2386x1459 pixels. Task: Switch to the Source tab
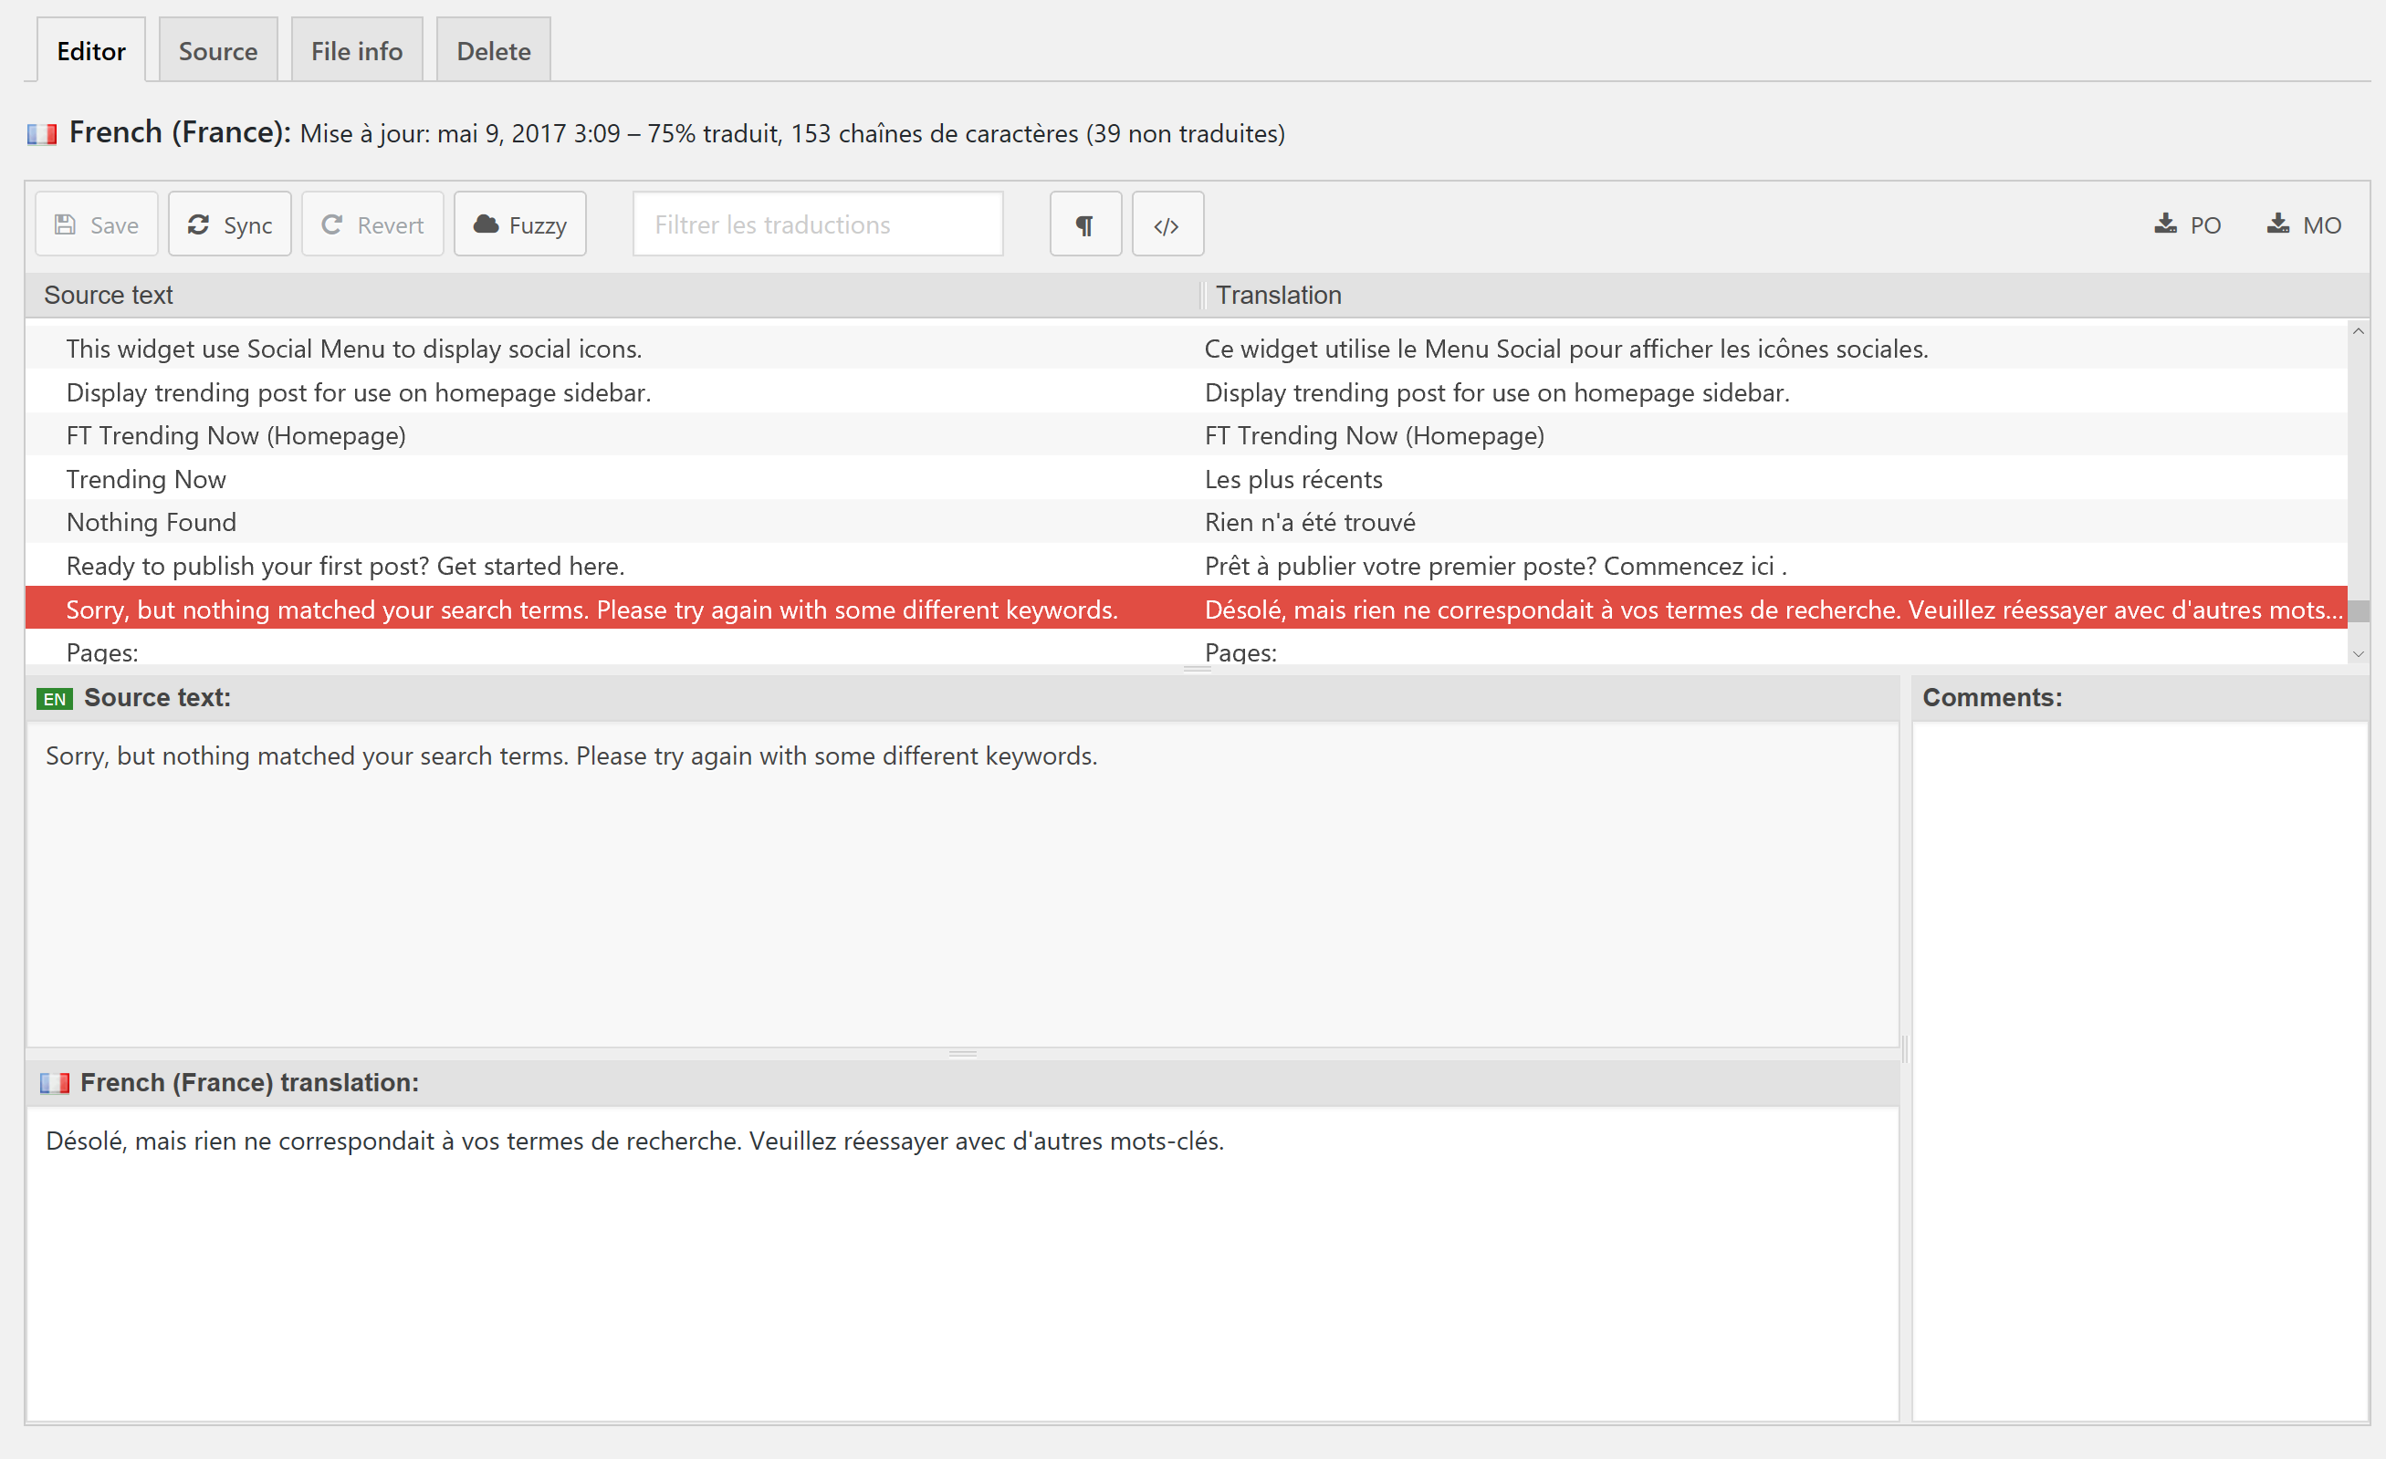tap(218, 50)
